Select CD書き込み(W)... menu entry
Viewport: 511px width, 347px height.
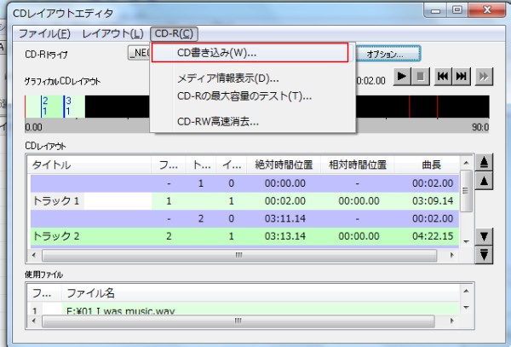point(250,53)
